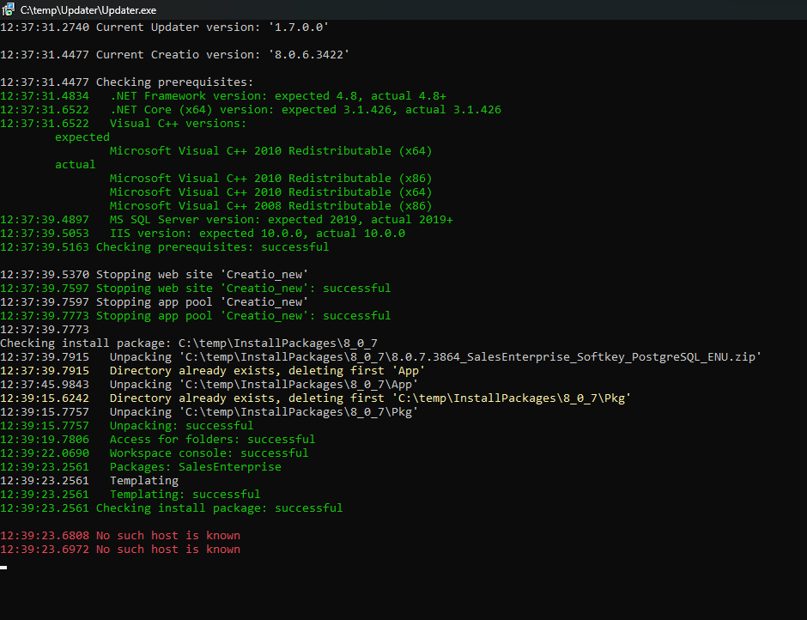Viewport: 807px width, 620px height.
Task: Click the line unpacking the SalesEnterprise_Softkey_PostgreSQL_ENU.zip
Action: [381, 357]
